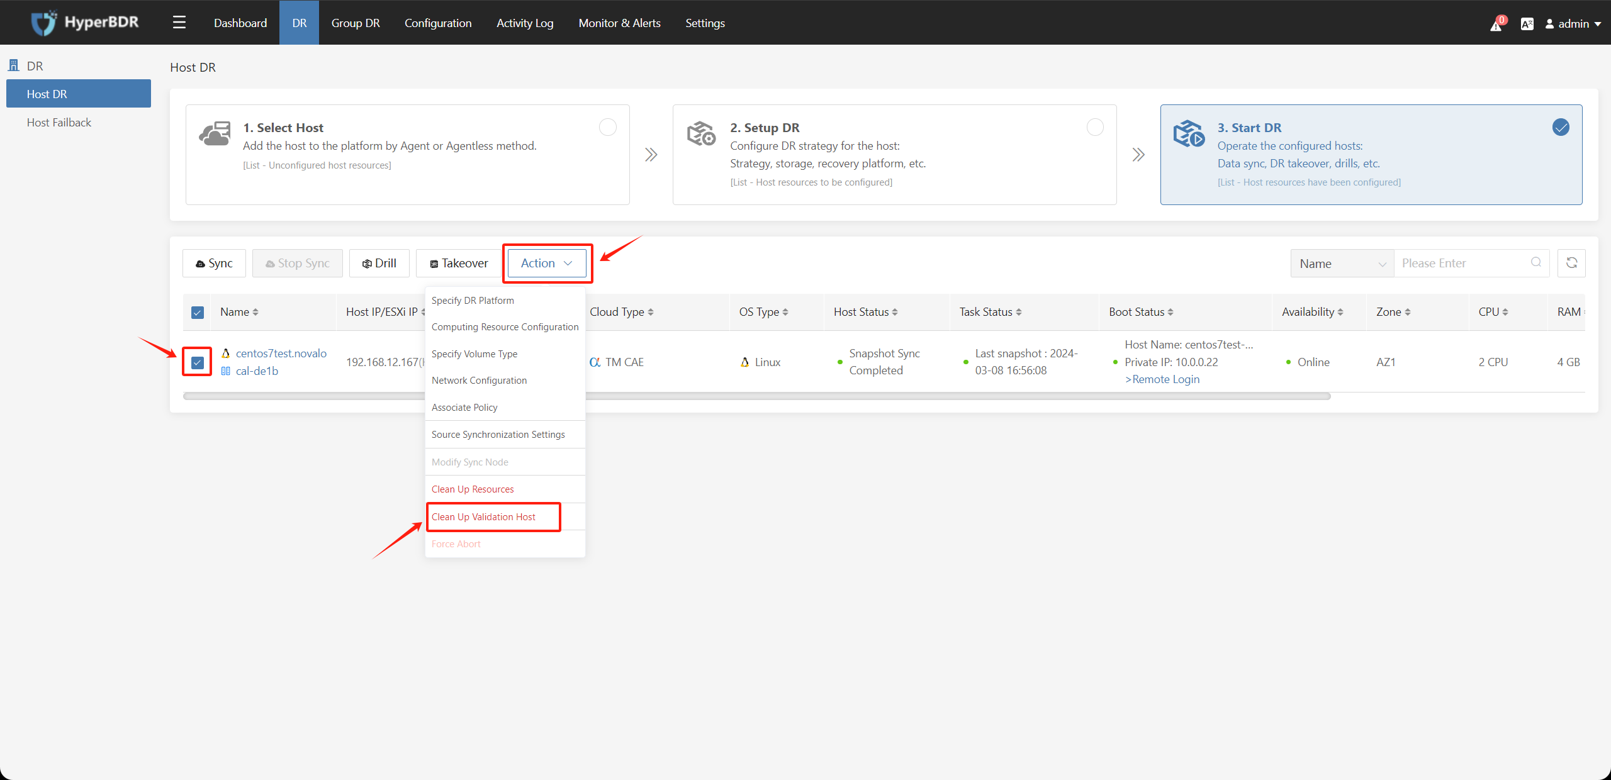This screenshot has width=1611, height=780.
Task: Click the Select Host cloud server icon
Action: point(215,134)
